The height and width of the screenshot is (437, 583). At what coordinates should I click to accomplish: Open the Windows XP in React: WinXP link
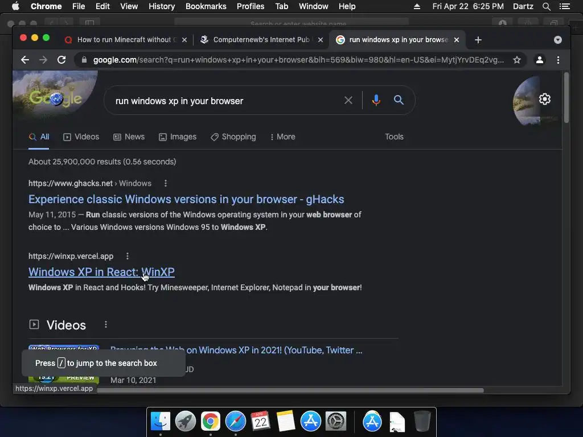pos(101,272)
